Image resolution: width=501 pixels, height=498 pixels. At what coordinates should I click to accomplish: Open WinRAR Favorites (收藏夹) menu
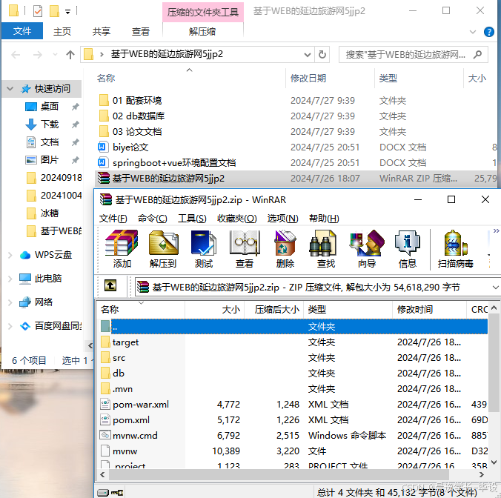(236, 219)
